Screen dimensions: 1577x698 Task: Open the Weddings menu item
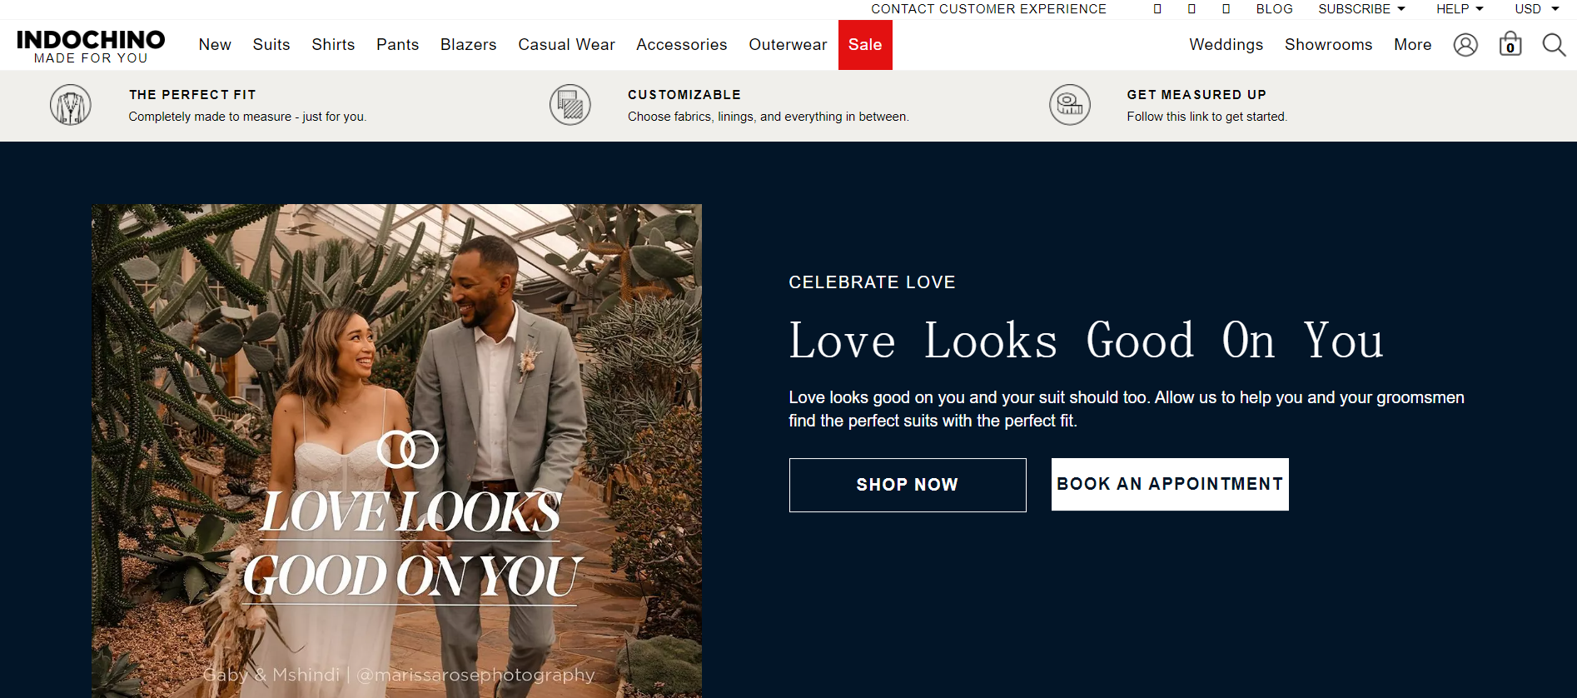[1226, 45]
